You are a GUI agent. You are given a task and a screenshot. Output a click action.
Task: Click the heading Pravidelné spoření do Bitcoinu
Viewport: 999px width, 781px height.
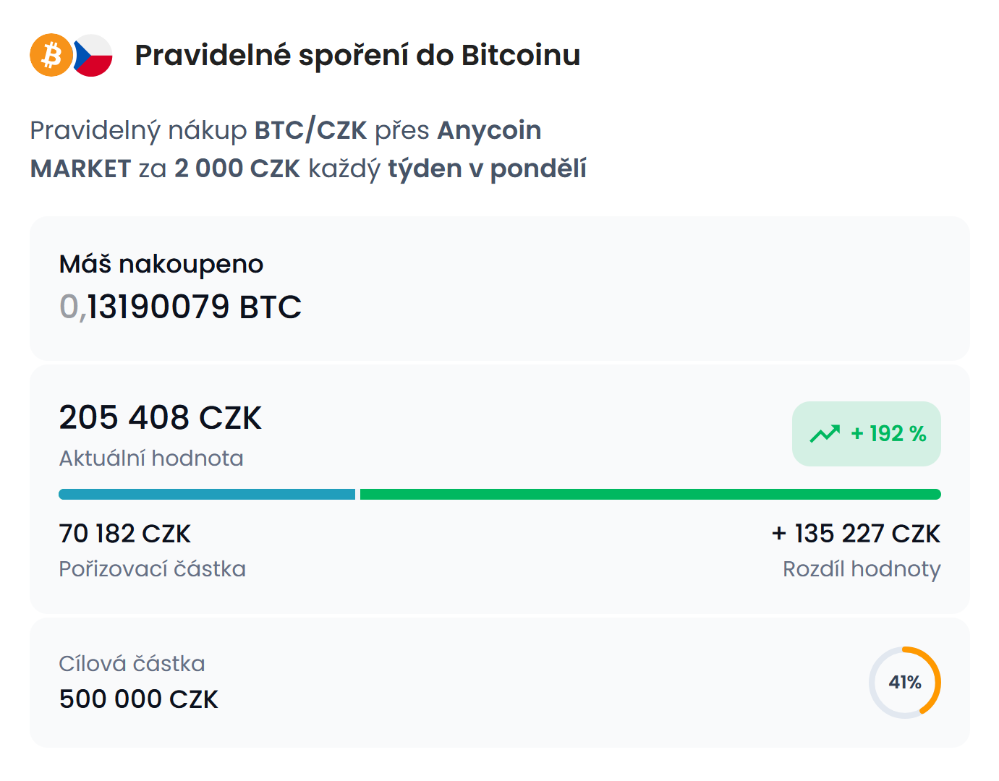click(x=357, y=56)
